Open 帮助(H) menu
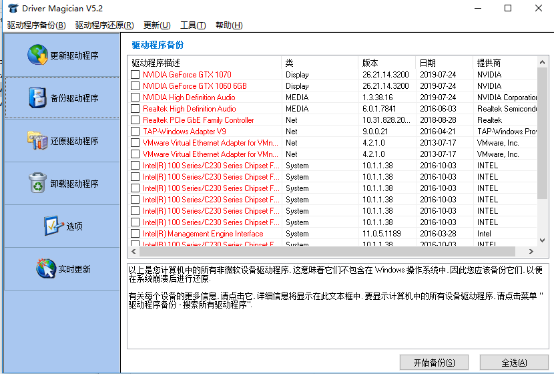Viewport: 554px width, 374px height. point(229,25)
